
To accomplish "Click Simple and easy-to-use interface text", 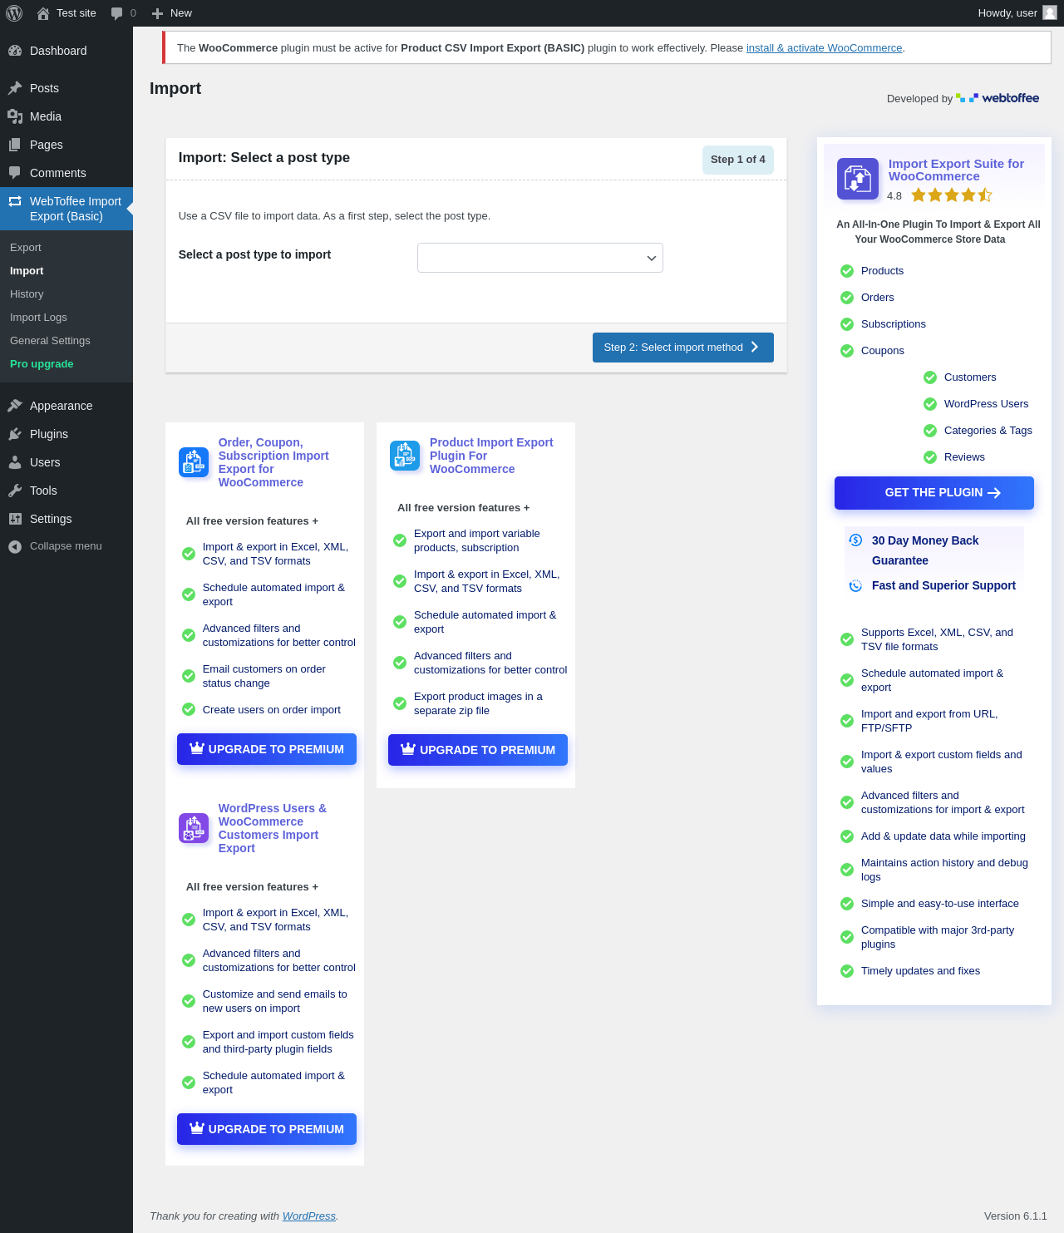I will click(939, 904).
